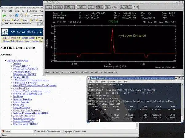This screenshot has width=185, height=138.
Task: Open the Edit menu in Firefox
Action: 10,11
